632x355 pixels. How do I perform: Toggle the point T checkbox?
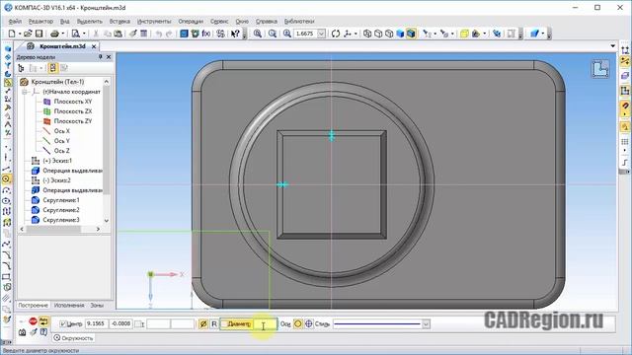coord(137,324)
